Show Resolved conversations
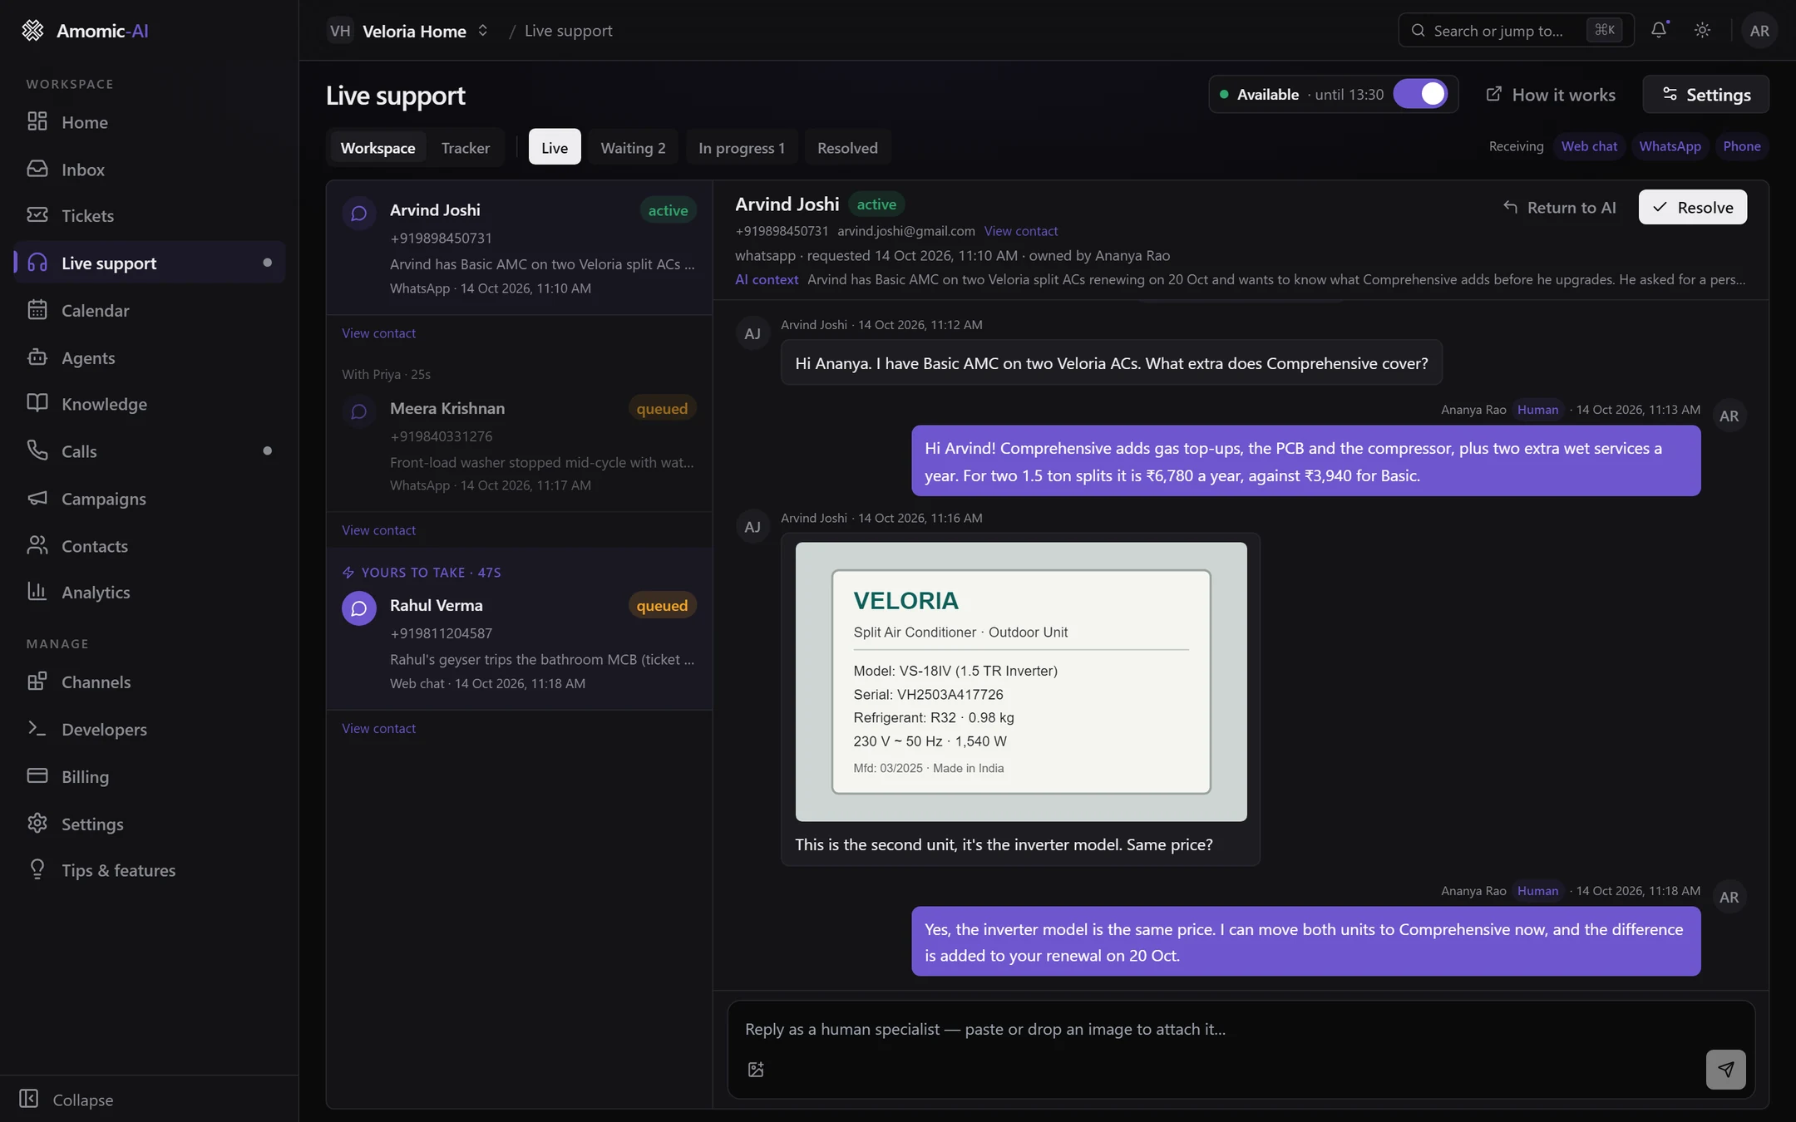 847,148
